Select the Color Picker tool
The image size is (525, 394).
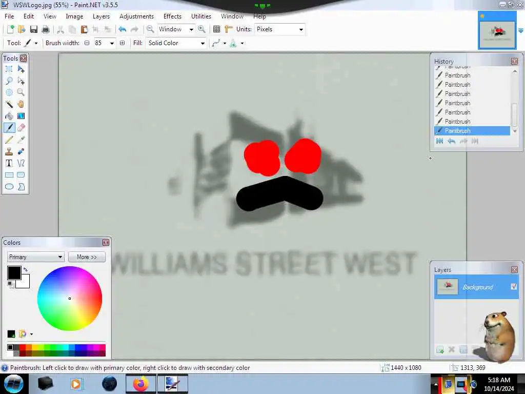(x=21, y=140)
